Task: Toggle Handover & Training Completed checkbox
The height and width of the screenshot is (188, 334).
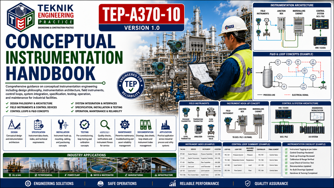Action: tap(286, 173)
